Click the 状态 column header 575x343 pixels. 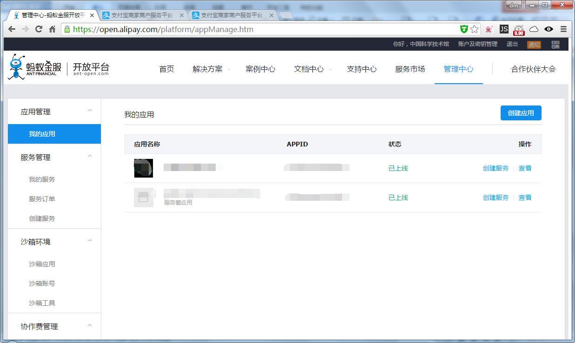(x=395, y=144)
